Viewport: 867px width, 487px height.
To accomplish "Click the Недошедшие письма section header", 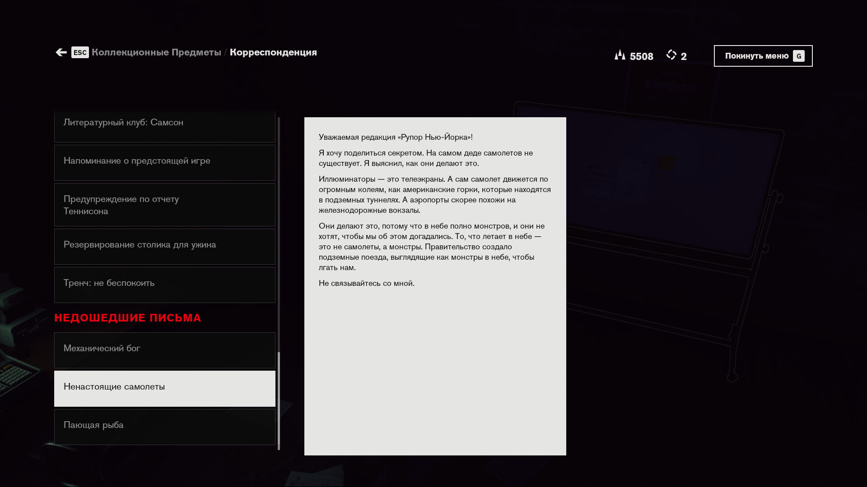I will pos(128,318).
